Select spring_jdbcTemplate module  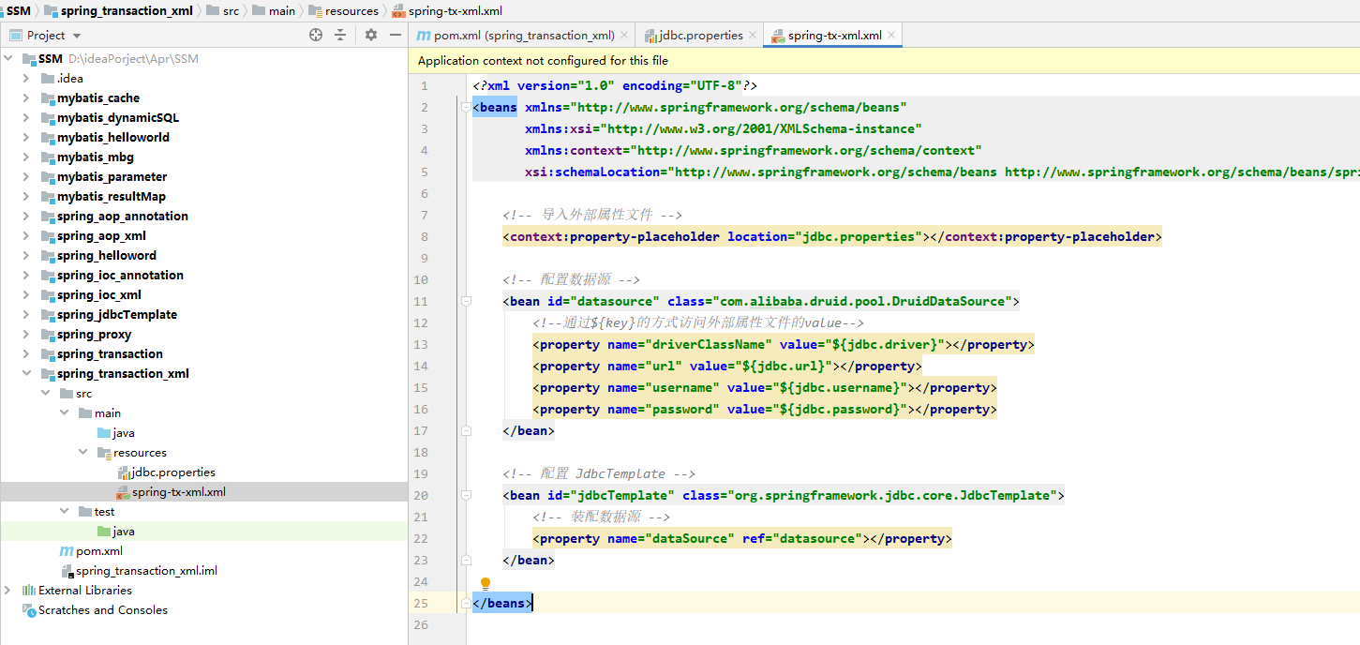116,315
